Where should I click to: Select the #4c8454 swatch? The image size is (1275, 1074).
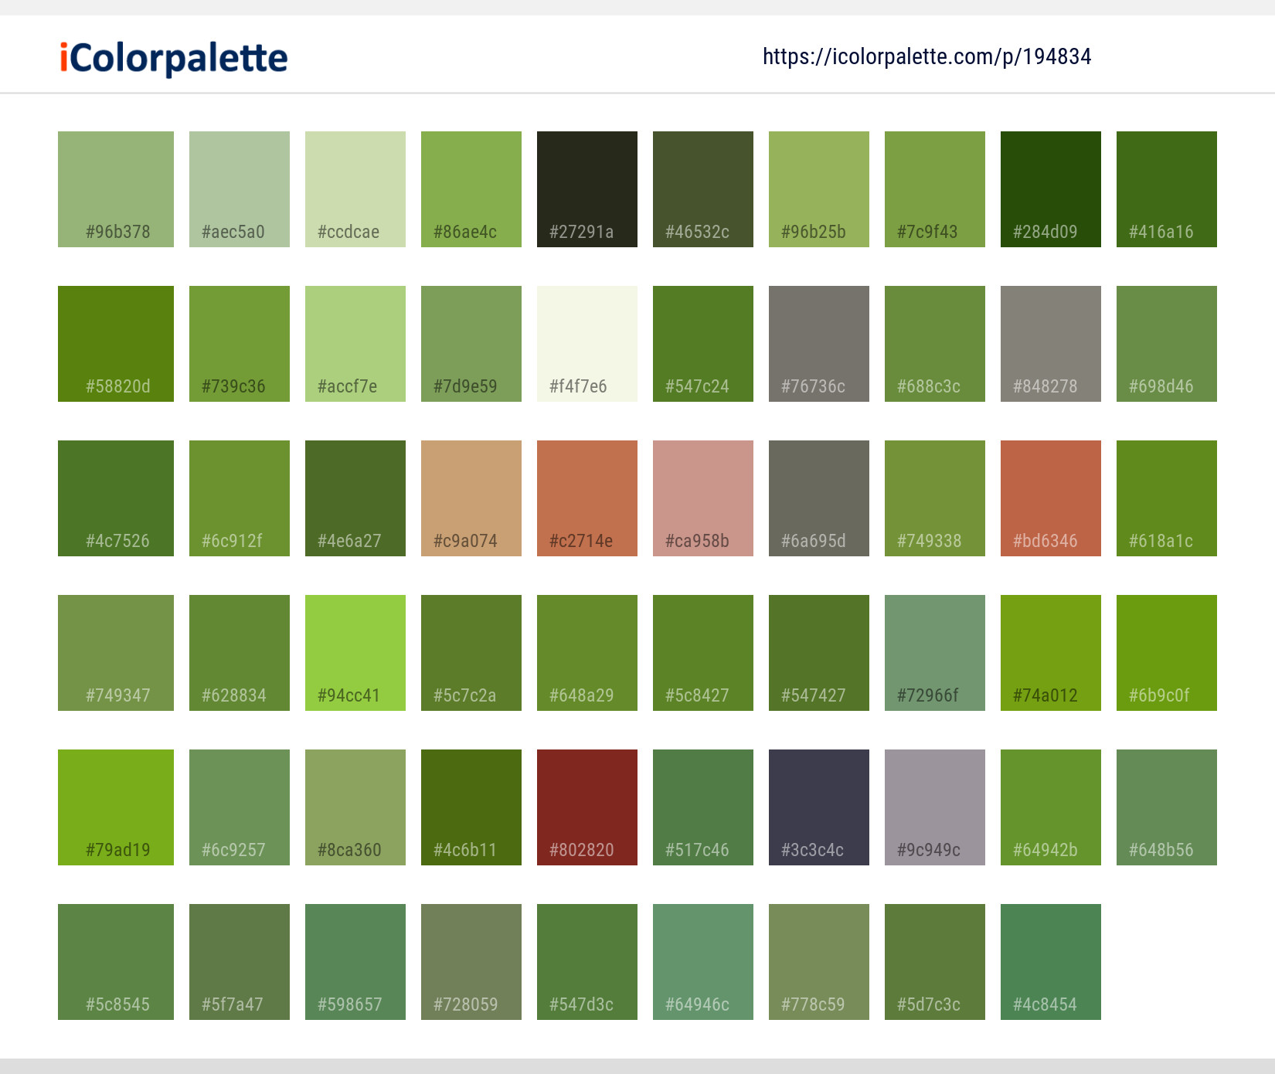click(x=1051, y=962)
